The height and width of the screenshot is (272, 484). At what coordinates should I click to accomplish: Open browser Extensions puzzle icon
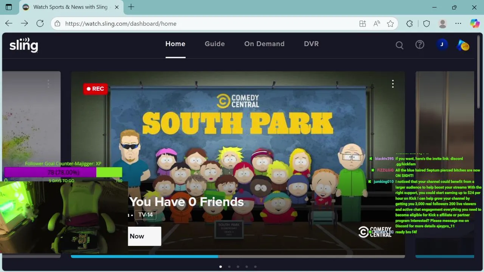(x=410, y=23)
